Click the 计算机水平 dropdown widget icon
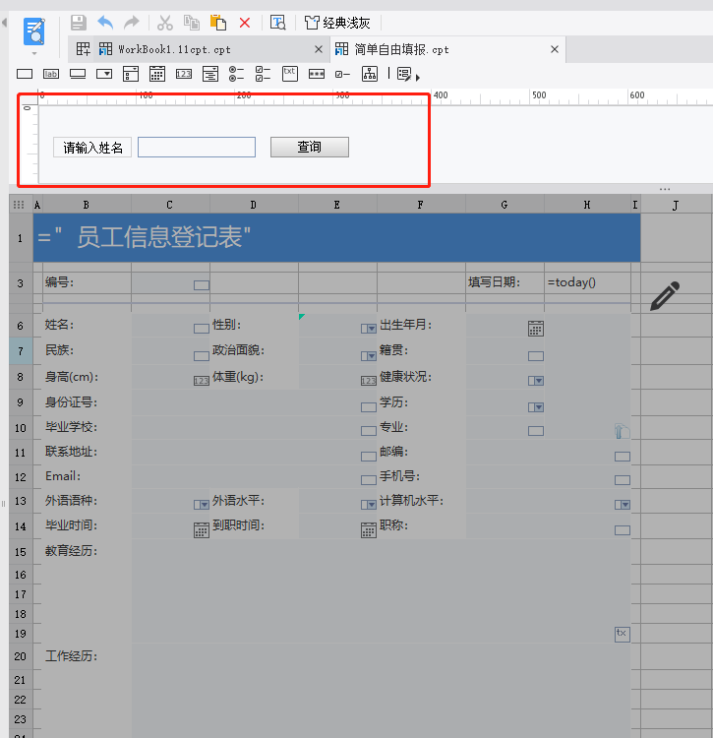Image resolution: width=713 pixels, height=738 pixels. point(623,505)
